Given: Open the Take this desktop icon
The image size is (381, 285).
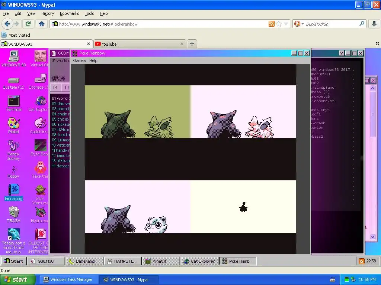Looking at the screenshot, I should pyautogui.click(x=40, y=170).
